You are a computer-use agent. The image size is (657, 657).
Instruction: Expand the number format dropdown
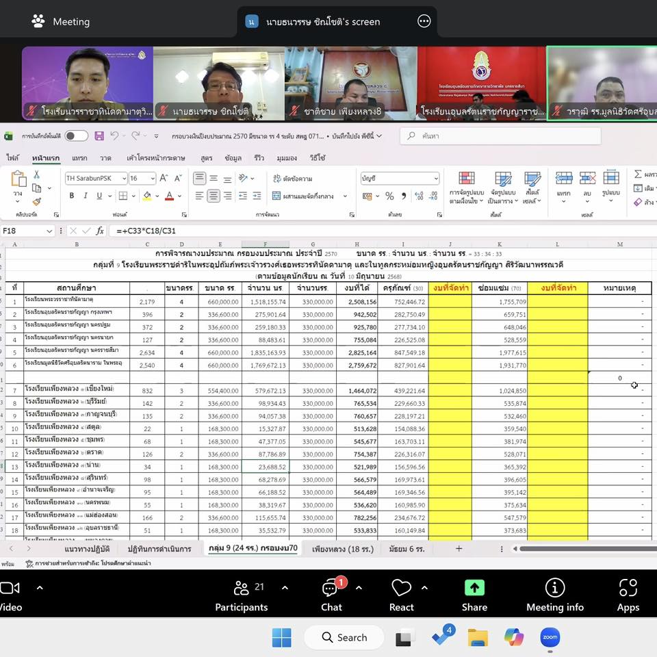[x=436, y=179]
